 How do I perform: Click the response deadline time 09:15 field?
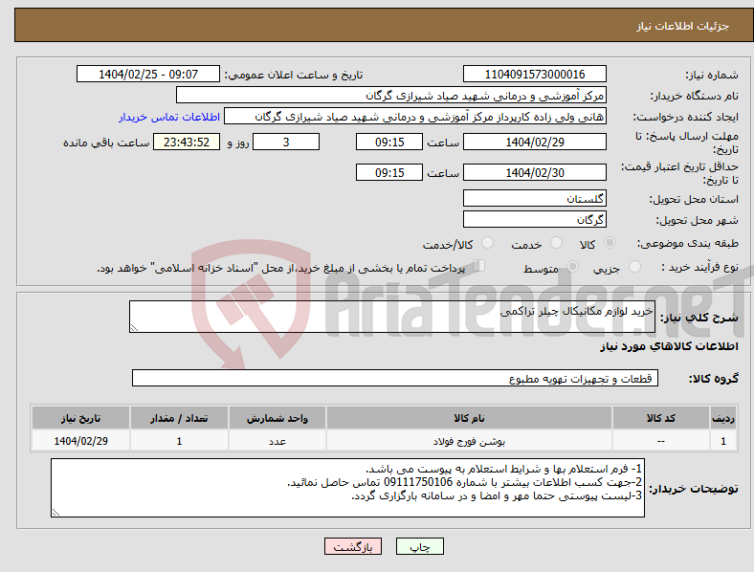click(x=389, y=142)
